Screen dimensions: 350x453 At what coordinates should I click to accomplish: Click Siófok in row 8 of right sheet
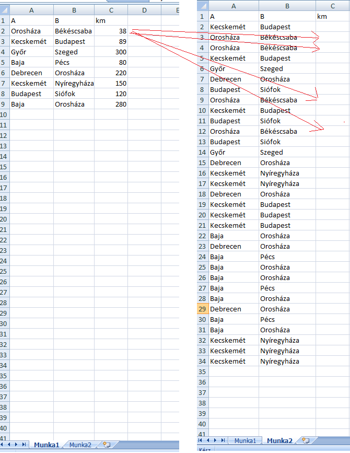(287, 89)
